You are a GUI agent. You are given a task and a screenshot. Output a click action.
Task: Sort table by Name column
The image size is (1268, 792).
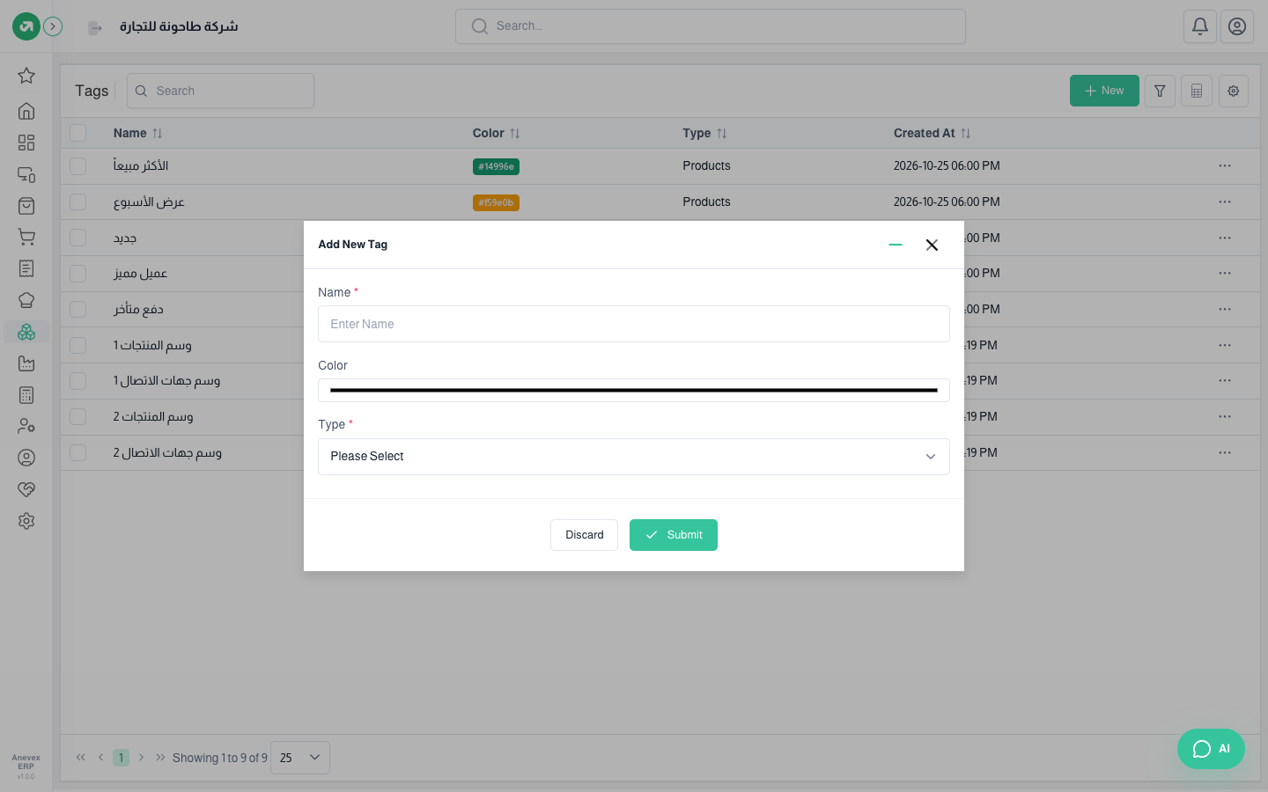137,133
